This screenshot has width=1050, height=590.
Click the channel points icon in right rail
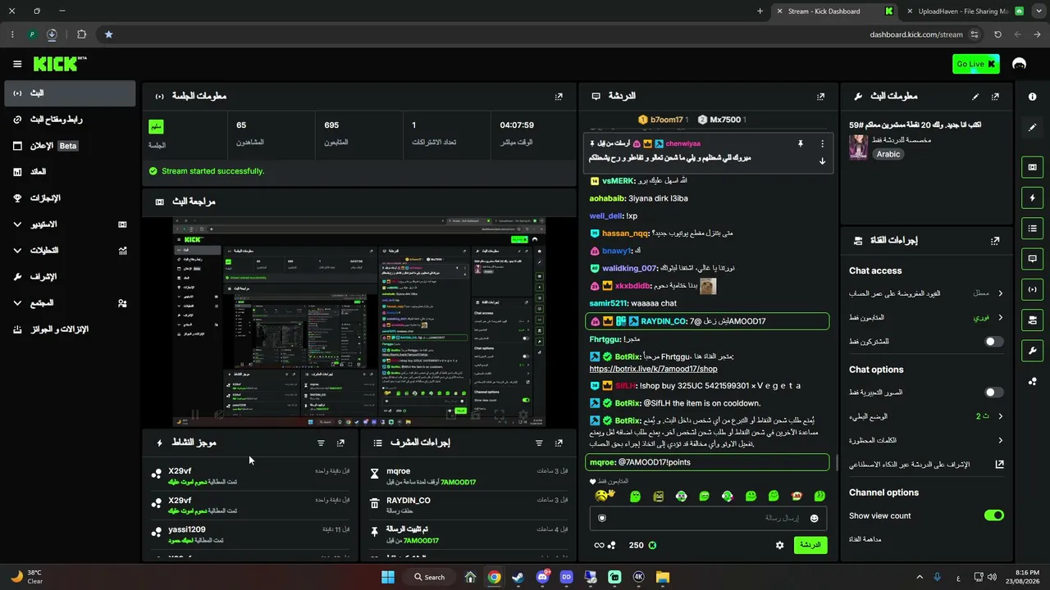[x=1032, y=381]
